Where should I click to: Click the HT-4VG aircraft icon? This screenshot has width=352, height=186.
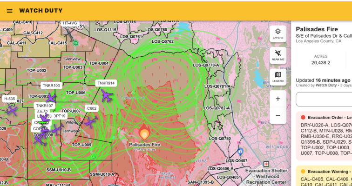point(70,34)
